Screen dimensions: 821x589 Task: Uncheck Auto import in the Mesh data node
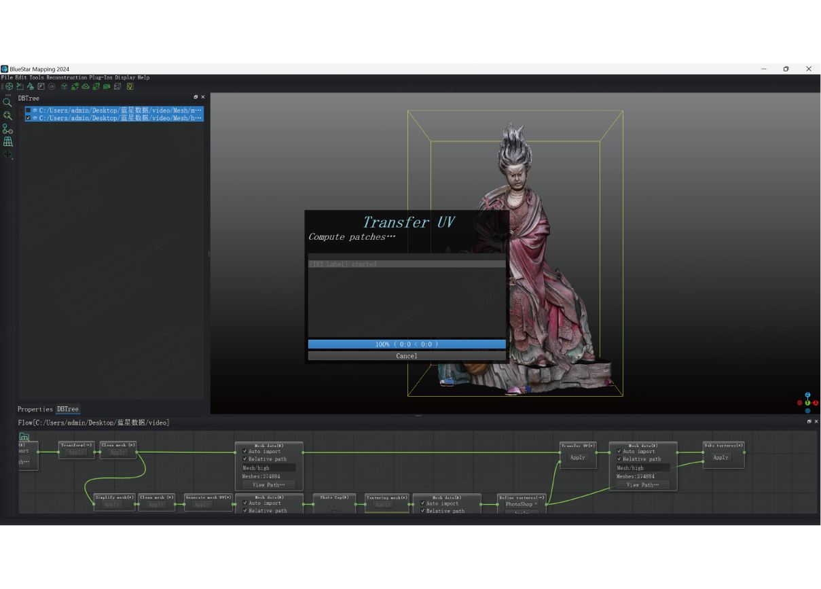(x=246, y=451)
